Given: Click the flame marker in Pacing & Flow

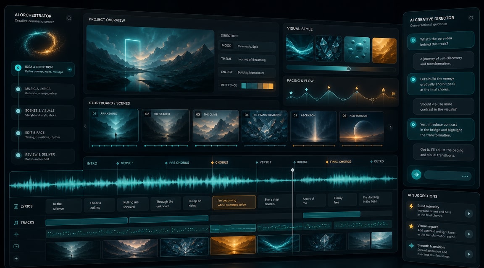Looking at the screenshot, I should [383, 90].
